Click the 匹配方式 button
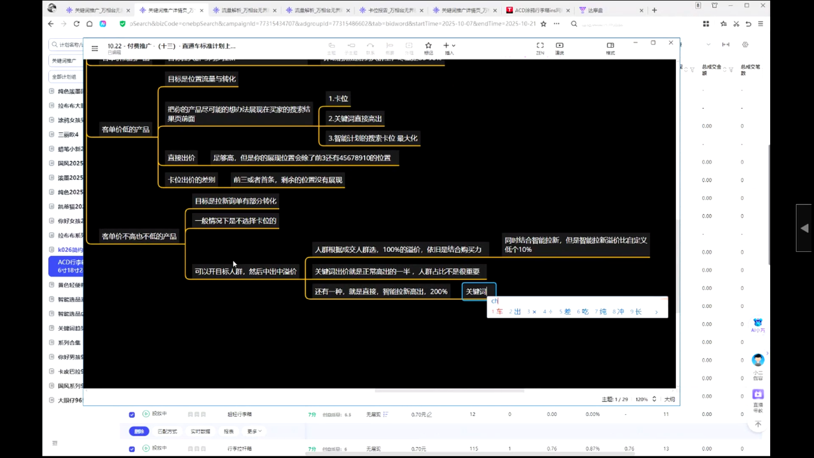 [167, 431]
